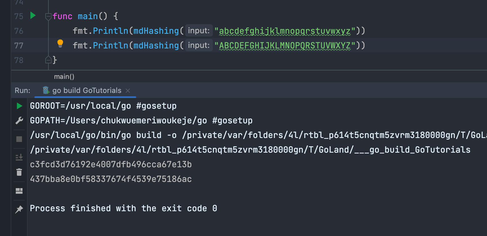Screen dimensions: 487x236
Task: Clear the console output with the trash icon
Action: [x=19, y=172]
